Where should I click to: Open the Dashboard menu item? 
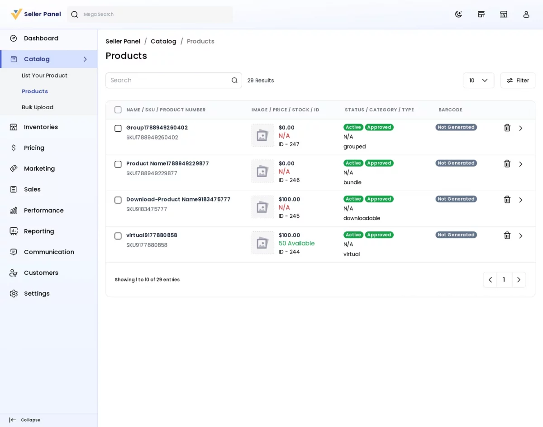(49, 38)
